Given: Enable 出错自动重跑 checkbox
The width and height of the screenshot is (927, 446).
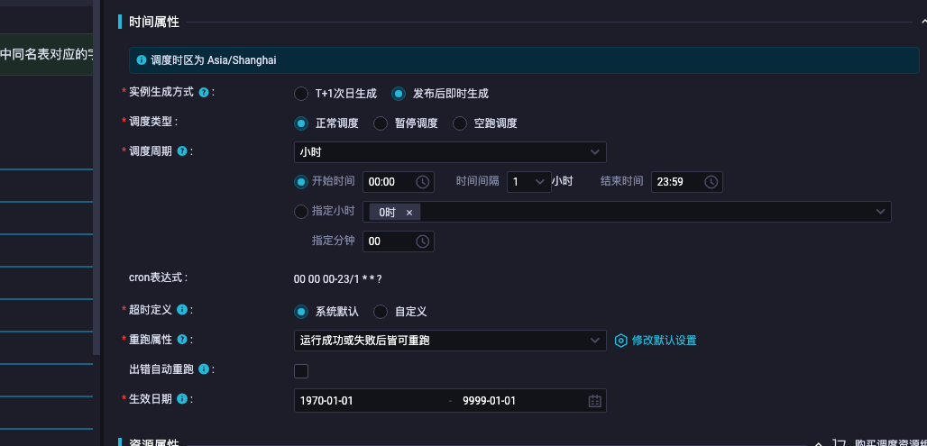Looking at the screenshot, I should pyautogui.click(x=301, y=370).
